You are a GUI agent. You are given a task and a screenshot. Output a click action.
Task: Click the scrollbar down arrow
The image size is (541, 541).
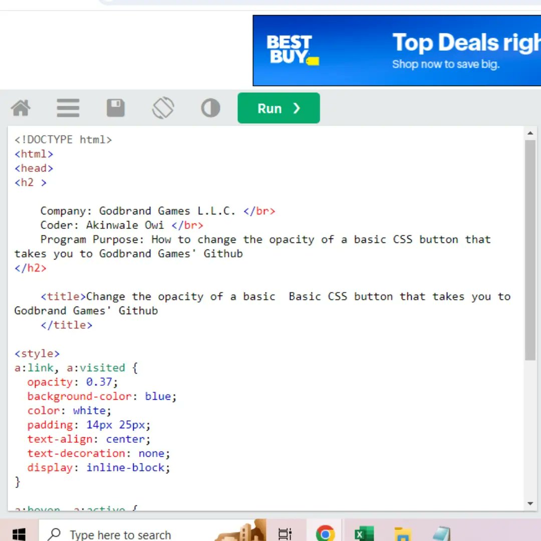530,503
